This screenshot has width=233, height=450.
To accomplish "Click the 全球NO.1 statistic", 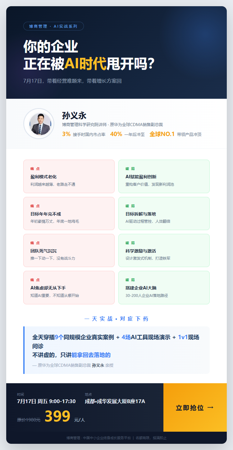I will [176, 134].
